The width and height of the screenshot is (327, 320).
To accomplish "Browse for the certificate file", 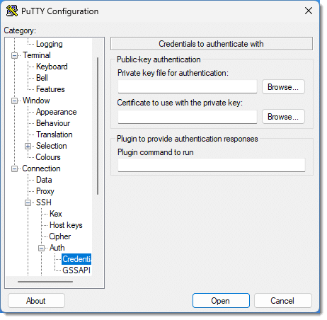I will 283,117.
